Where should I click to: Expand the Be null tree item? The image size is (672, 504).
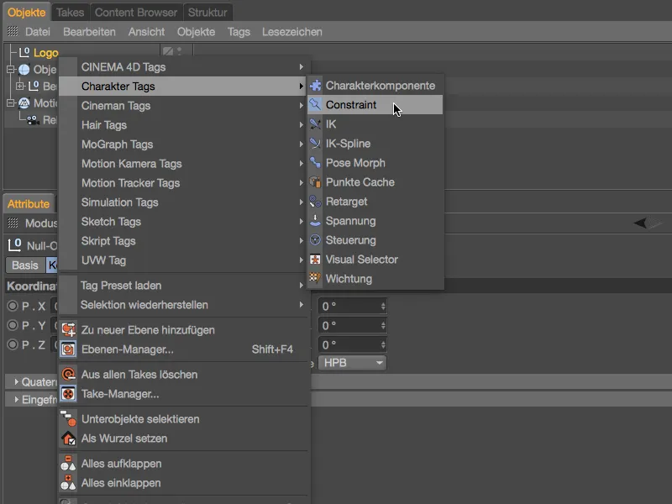point(19,86)
